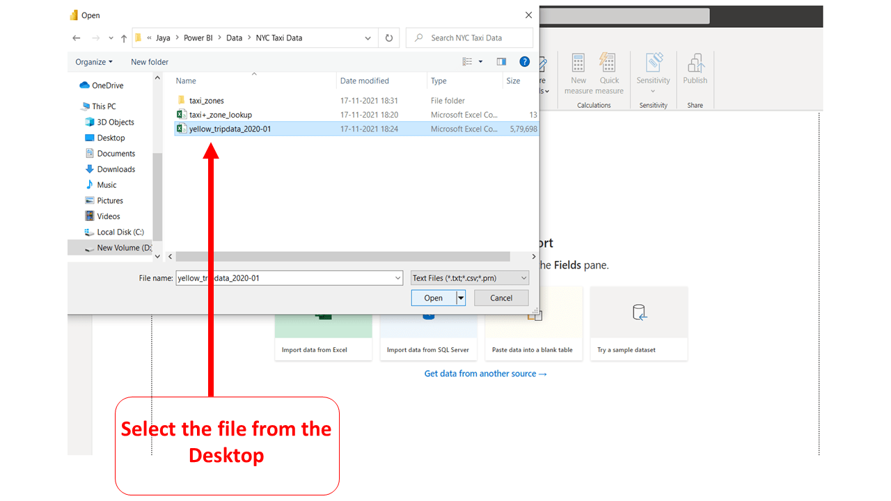The image size is (891, 501).
Task: Open Get data from another source link
Action: click(485, 374)
